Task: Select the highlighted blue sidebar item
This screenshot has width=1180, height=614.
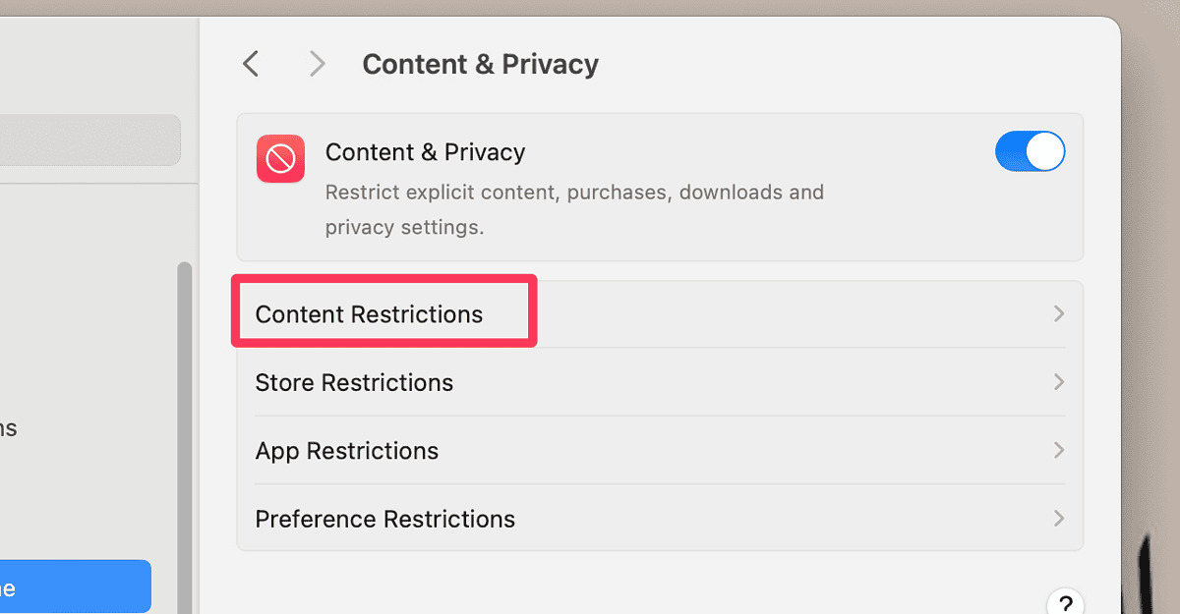Action: pyautogui.click(x=74, y=586)
